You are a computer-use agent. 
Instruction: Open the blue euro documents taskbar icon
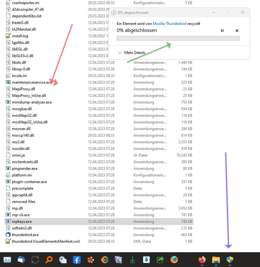click(x=118, y=260)
